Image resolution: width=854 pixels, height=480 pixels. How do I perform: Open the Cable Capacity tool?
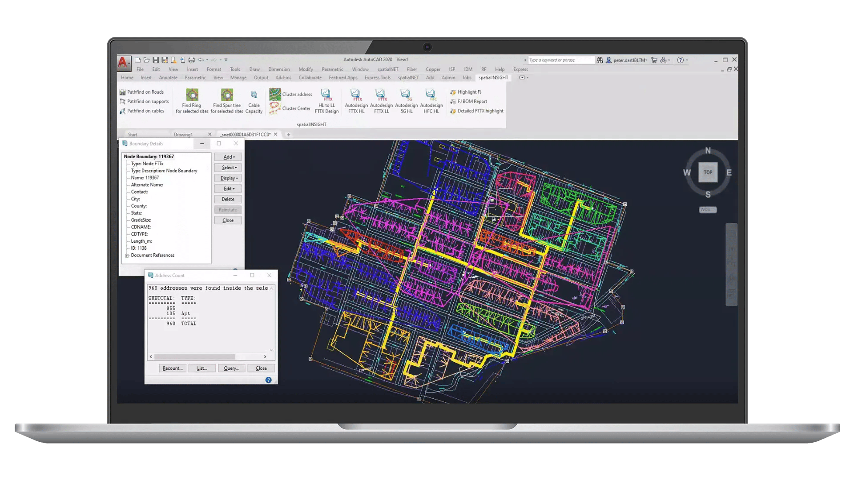[x=254, y=102]
